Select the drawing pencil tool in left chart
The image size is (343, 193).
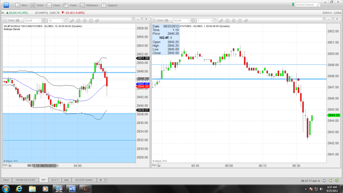coord(72,21)
